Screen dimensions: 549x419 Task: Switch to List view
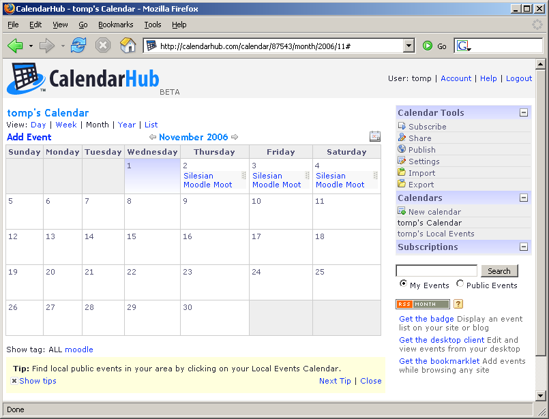[151, 125]
